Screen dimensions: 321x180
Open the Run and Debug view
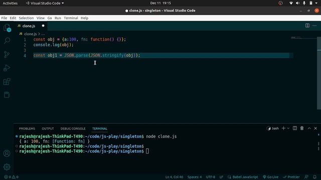tap(7, 68)
